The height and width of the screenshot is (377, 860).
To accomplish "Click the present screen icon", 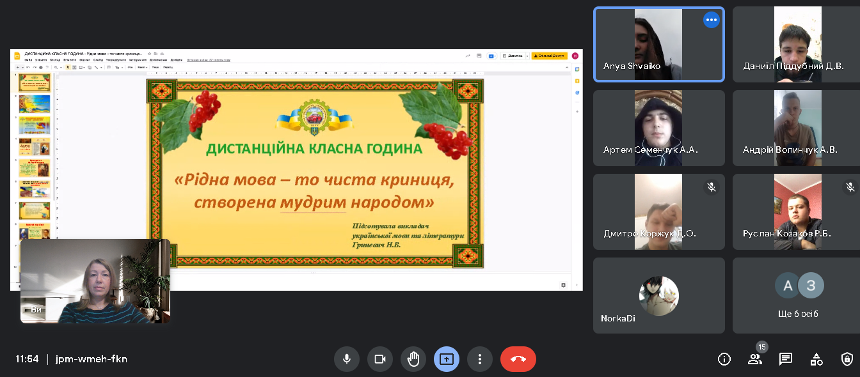I will point(447,359).
